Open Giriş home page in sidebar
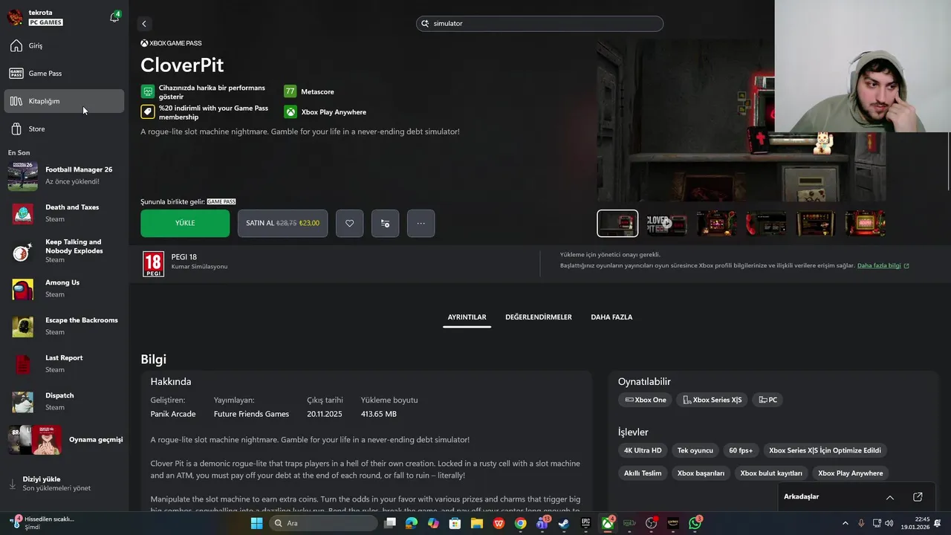The image size is (951, 535). pos(64,46)
